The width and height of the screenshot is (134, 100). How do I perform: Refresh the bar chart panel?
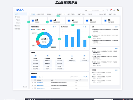coord(85,27)
